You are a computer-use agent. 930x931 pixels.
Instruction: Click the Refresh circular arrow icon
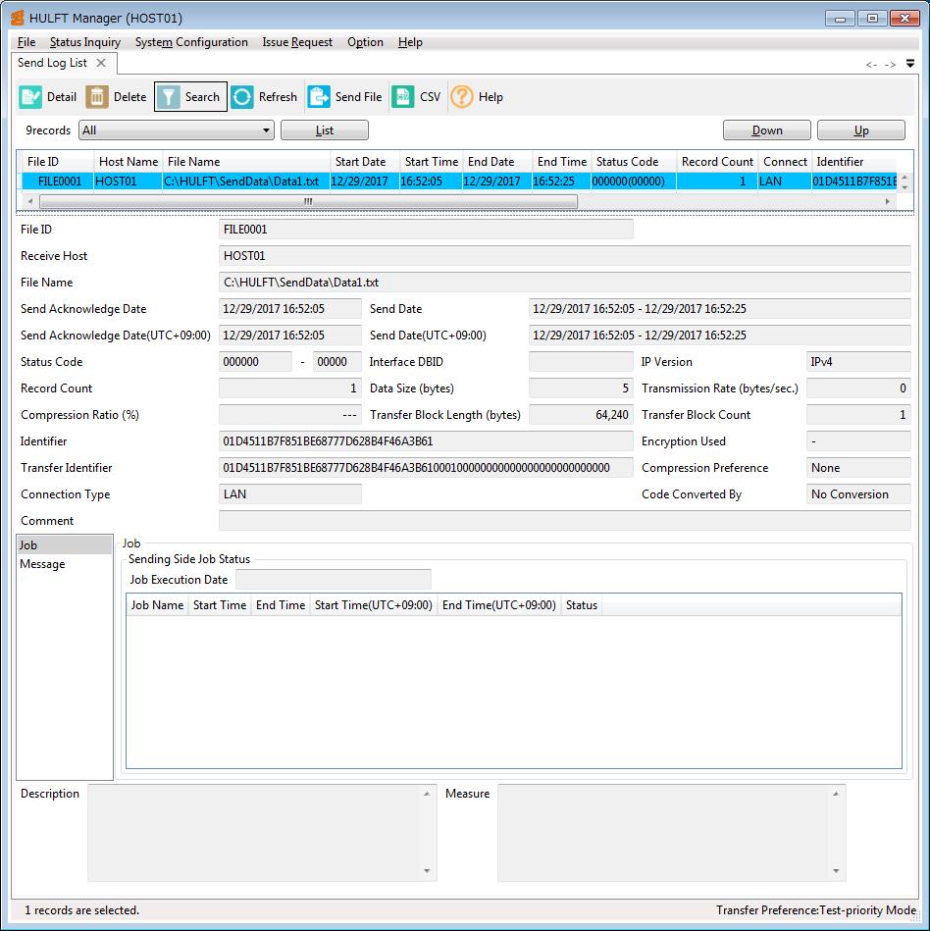(242, 97)
